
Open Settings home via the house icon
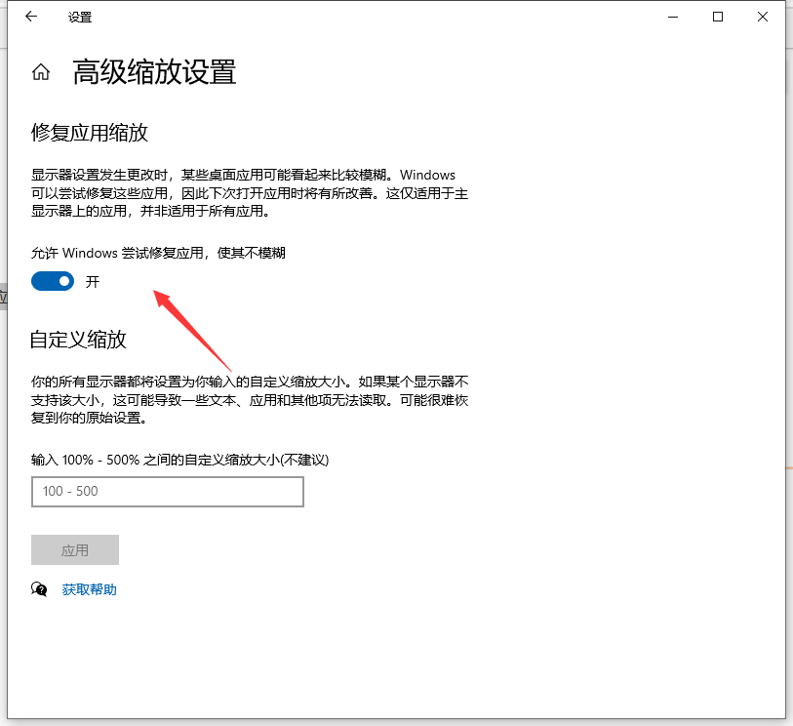[x=40, y=71]
